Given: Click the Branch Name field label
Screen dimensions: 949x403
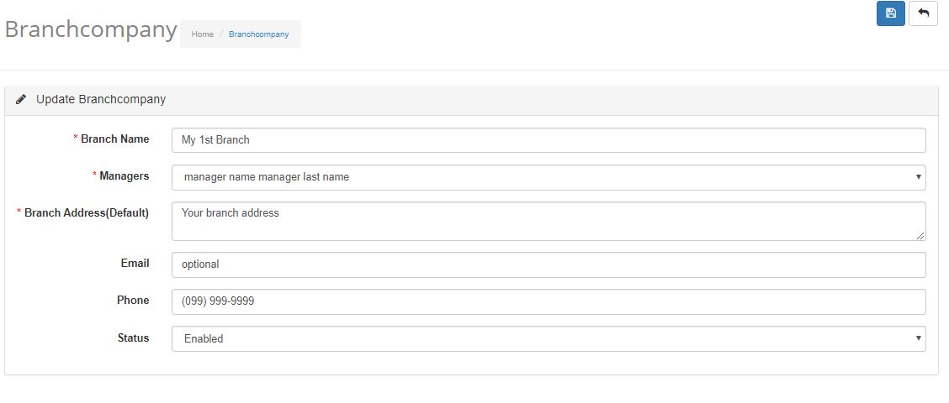Looking at the screenshot, I should [x=115, y=139].
